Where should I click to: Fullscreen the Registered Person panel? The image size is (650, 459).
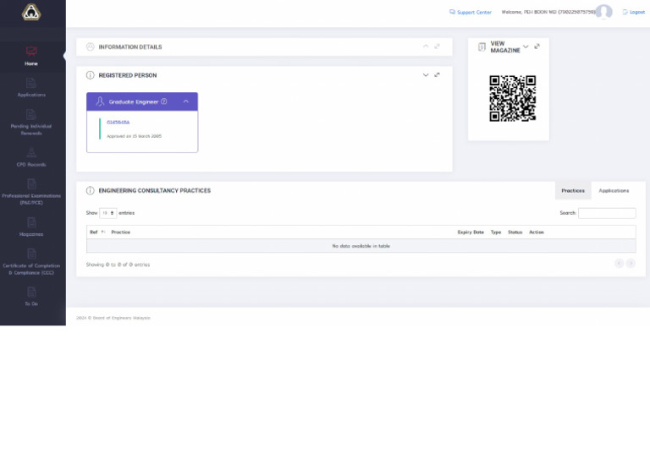pyautogui.click(x=438, y=75)
